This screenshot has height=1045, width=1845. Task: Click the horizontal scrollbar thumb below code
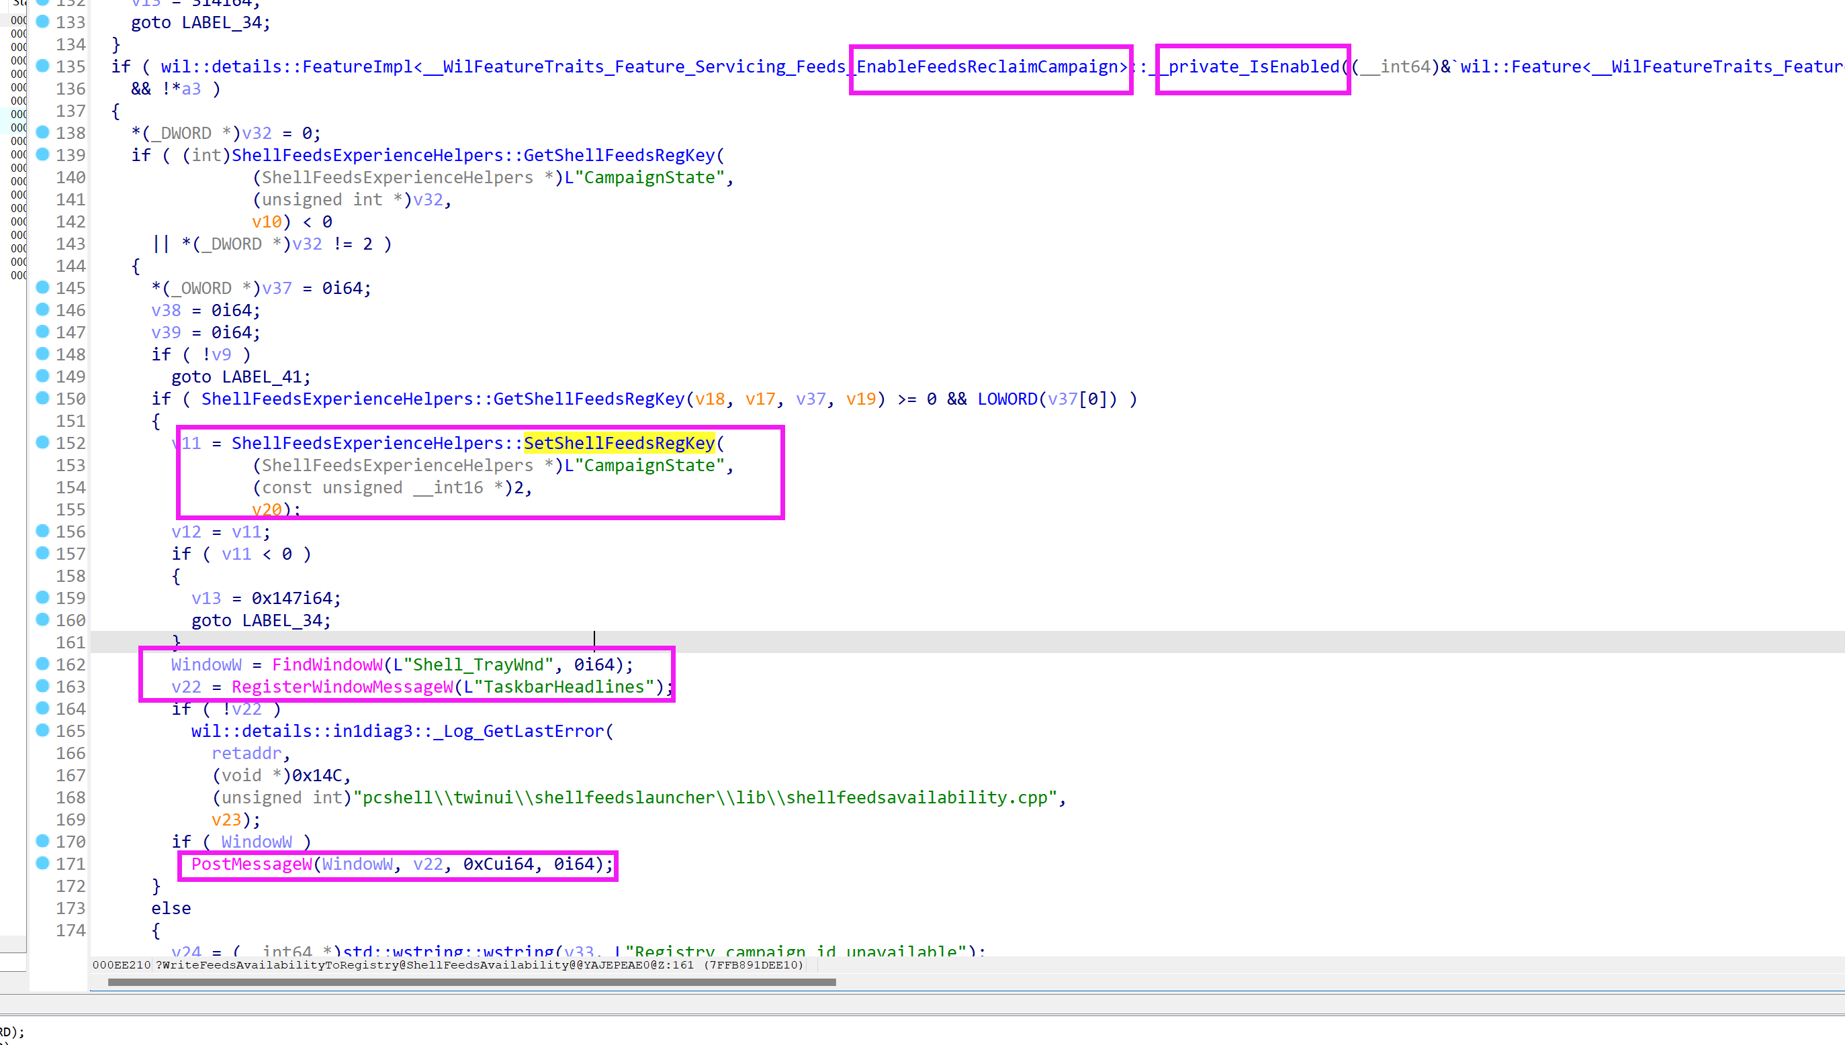pos(471,982)
